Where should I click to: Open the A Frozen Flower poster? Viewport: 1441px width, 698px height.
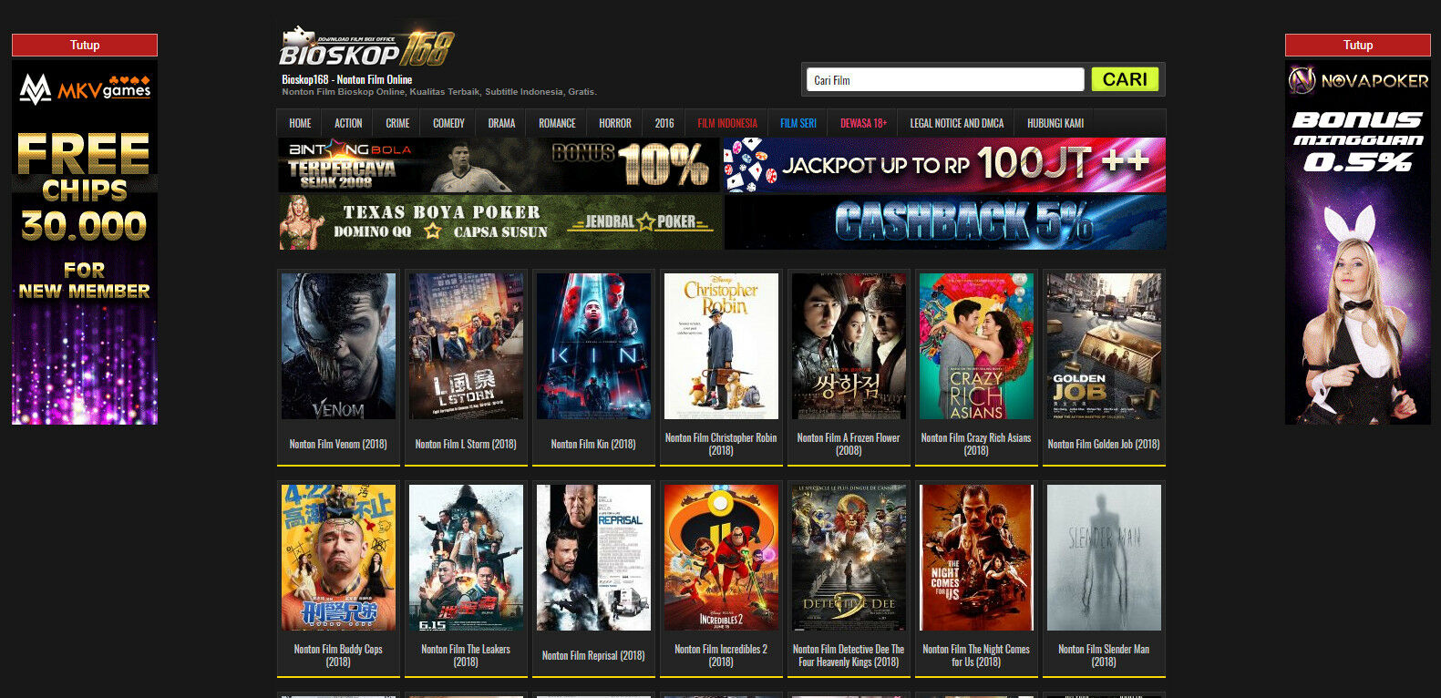(x=849, y=346)
